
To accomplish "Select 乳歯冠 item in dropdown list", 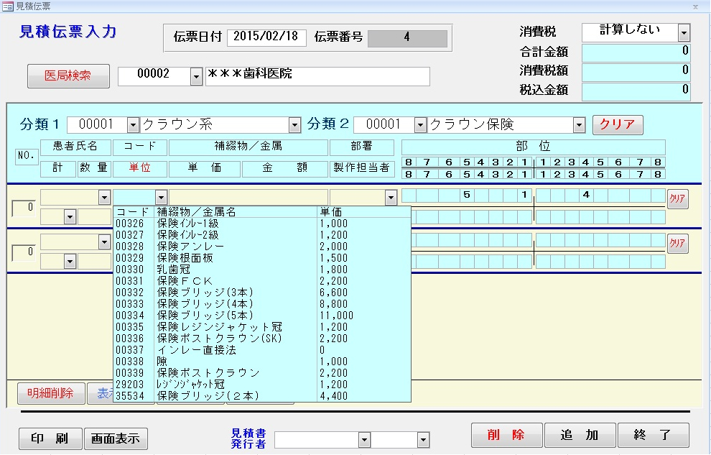I will click(x=215, y=270).
